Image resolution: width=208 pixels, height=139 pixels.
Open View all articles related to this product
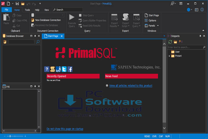(x=131, y=85)
